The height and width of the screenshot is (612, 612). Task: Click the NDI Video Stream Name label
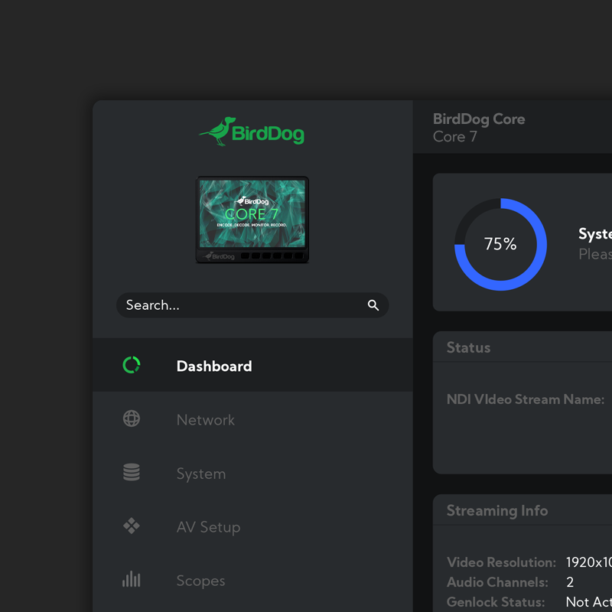[x=526, y=399]
